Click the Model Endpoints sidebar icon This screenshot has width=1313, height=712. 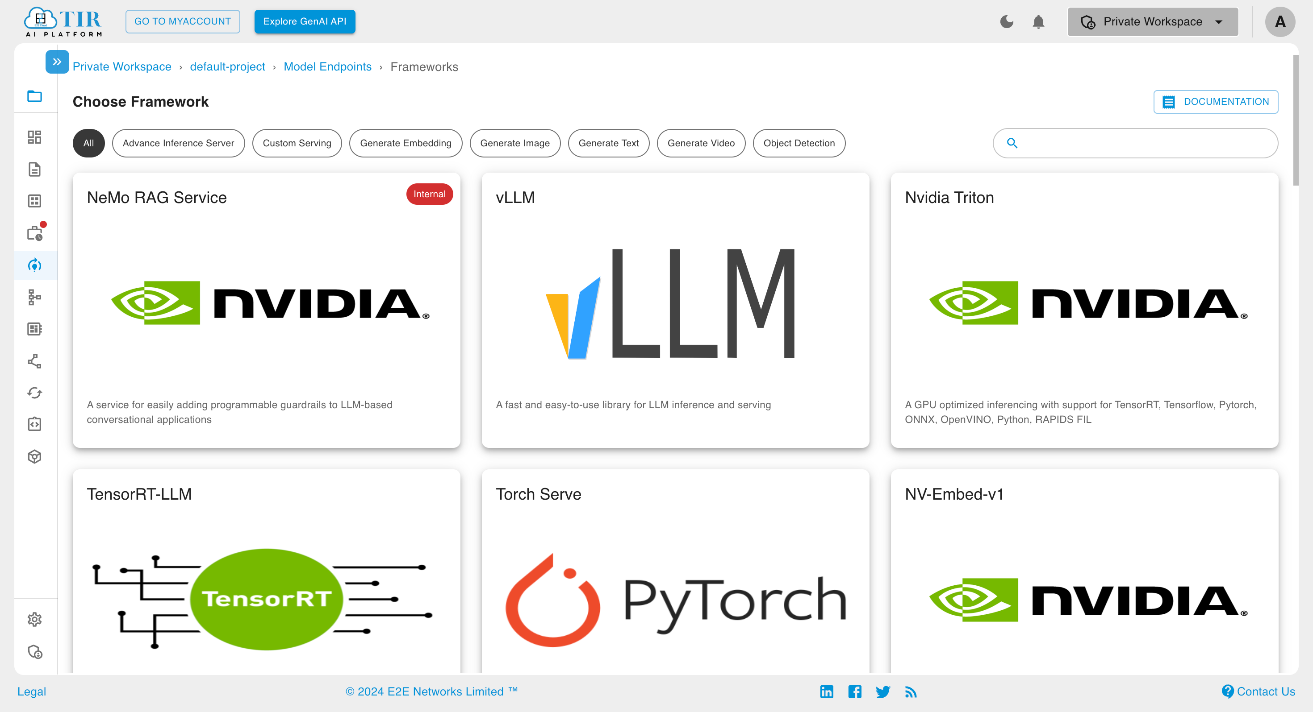(x=35, y=264)
